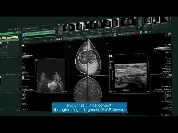Go to previous hanging protocol step arrow
Viewport: 178px width, 133px height.
tap(103, 35)
